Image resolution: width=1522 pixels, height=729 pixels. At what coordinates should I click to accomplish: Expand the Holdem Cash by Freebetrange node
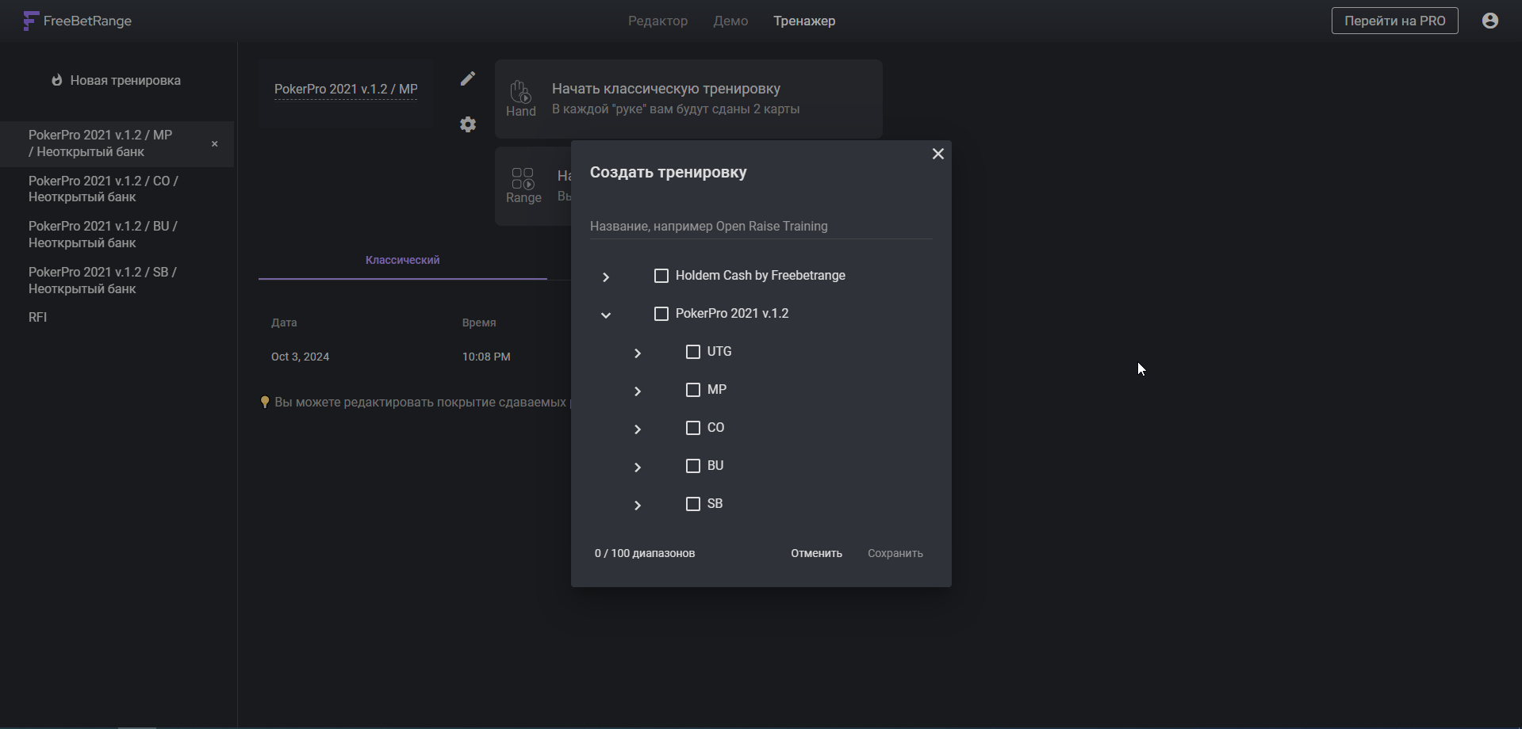pyautogui.click(x=606, y=277)
